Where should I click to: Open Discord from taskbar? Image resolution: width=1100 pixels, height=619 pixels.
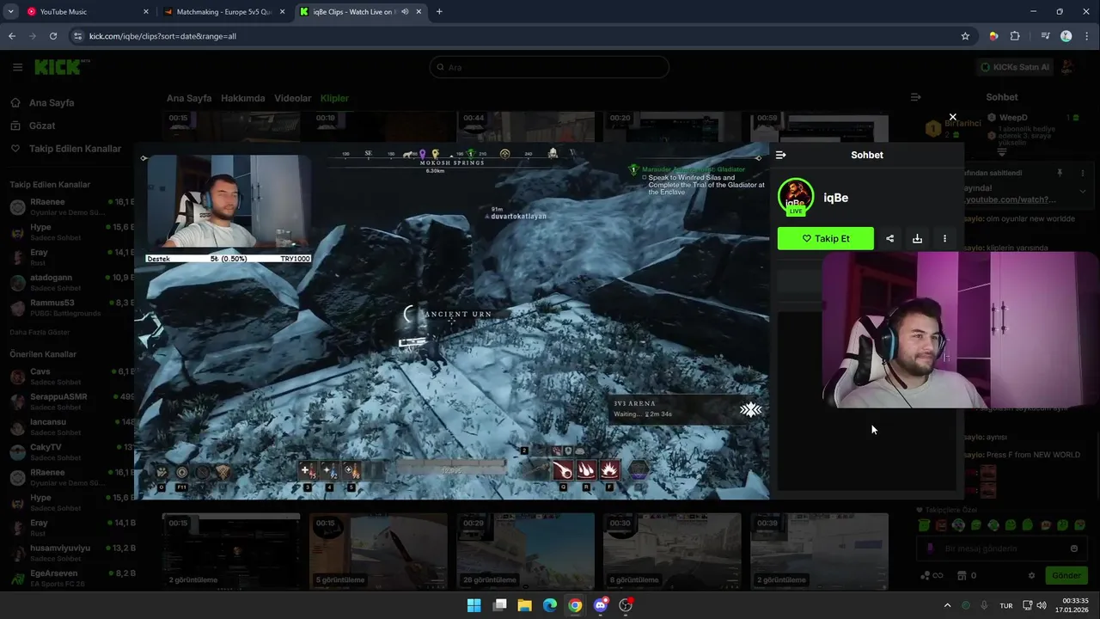click(601, 605)
